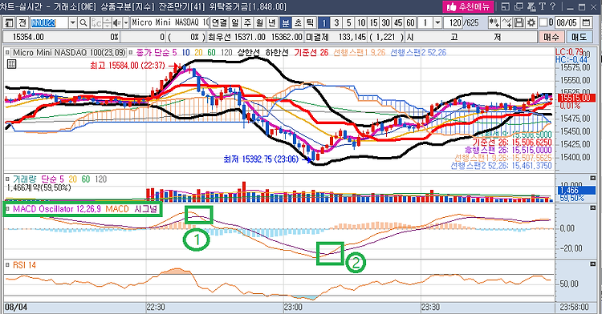Screen dimensions: 602x314
Task: Collapse the volume panel with its corner button
Action: (592, 178)
